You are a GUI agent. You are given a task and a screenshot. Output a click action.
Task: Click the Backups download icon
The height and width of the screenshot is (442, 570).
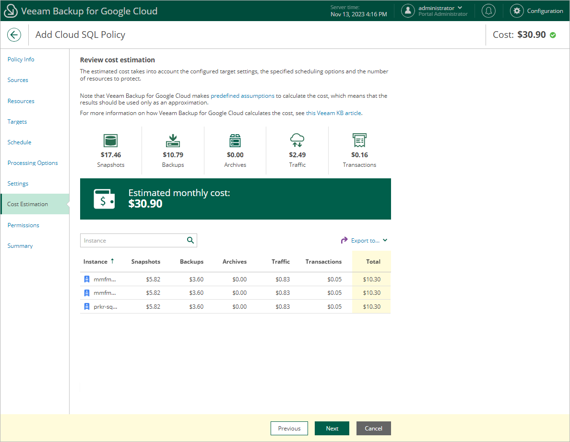[x=173, y=140]
